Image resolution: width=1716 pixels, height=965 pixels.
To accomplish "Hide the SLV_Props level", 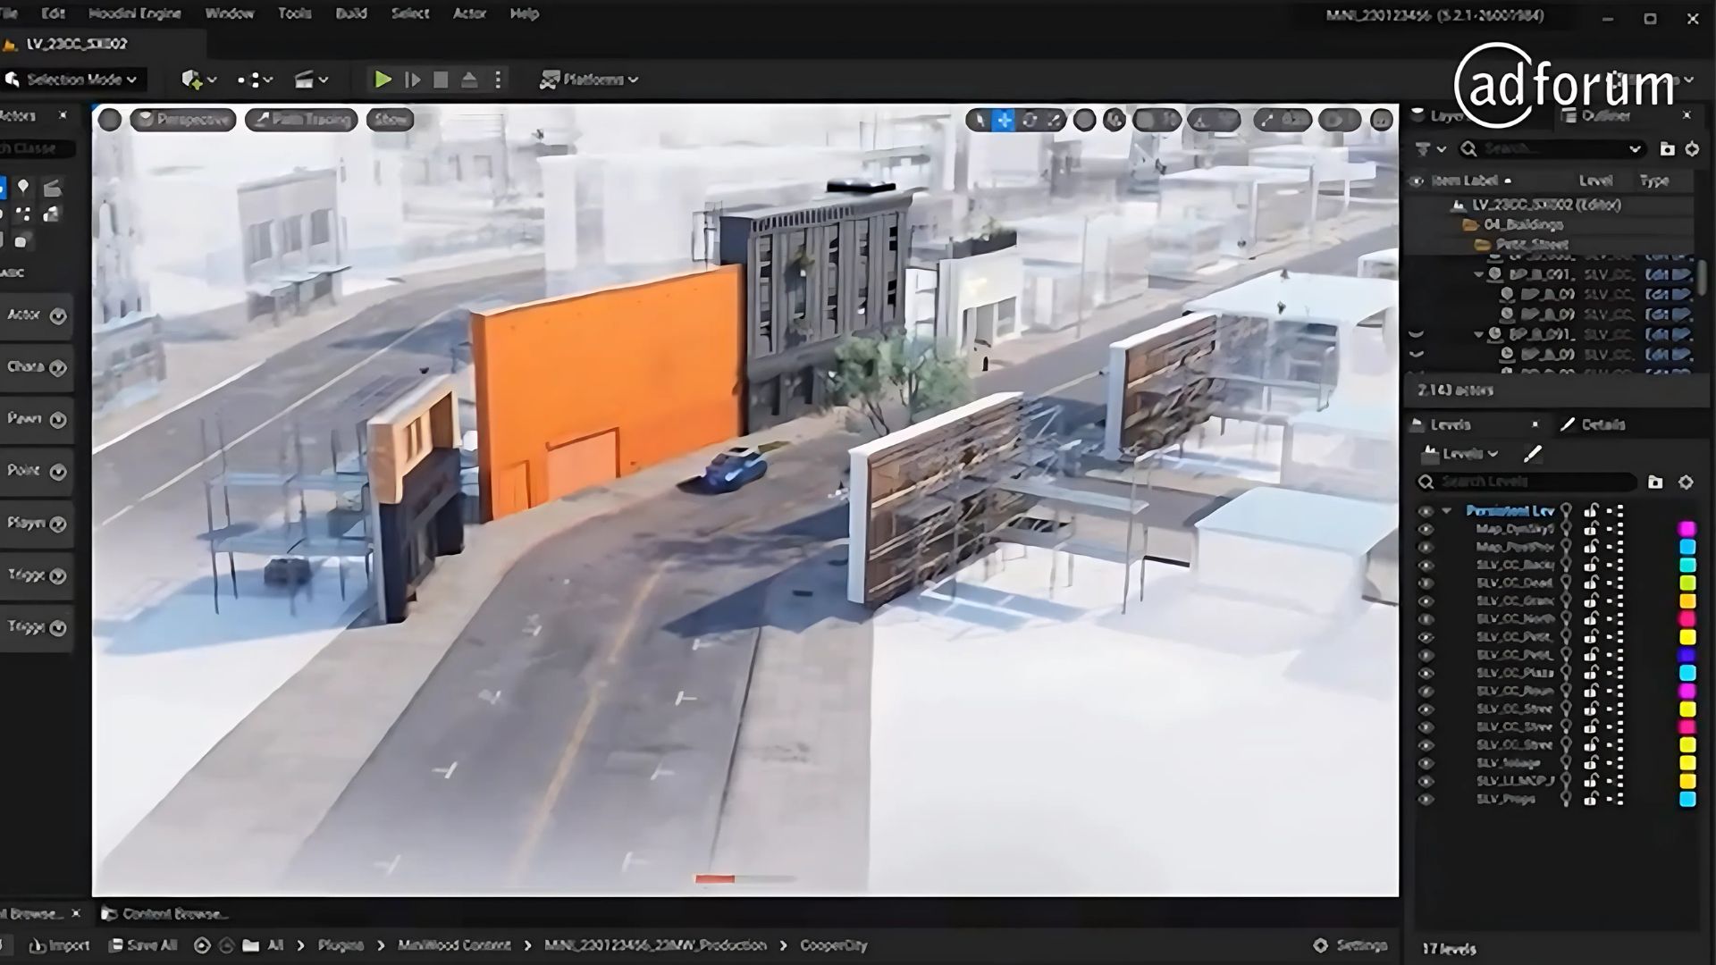I will (x=1426, y=799).
